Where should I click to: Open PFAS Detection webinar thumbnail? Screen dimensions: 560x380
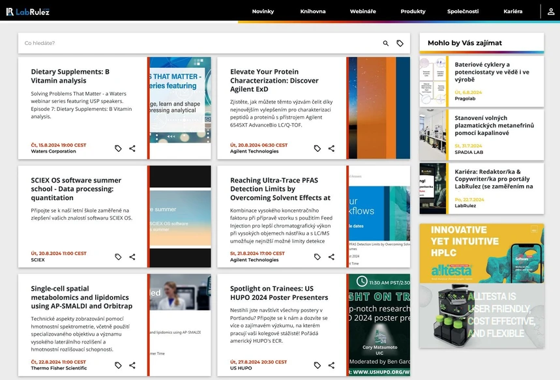[x=379, y=216]
